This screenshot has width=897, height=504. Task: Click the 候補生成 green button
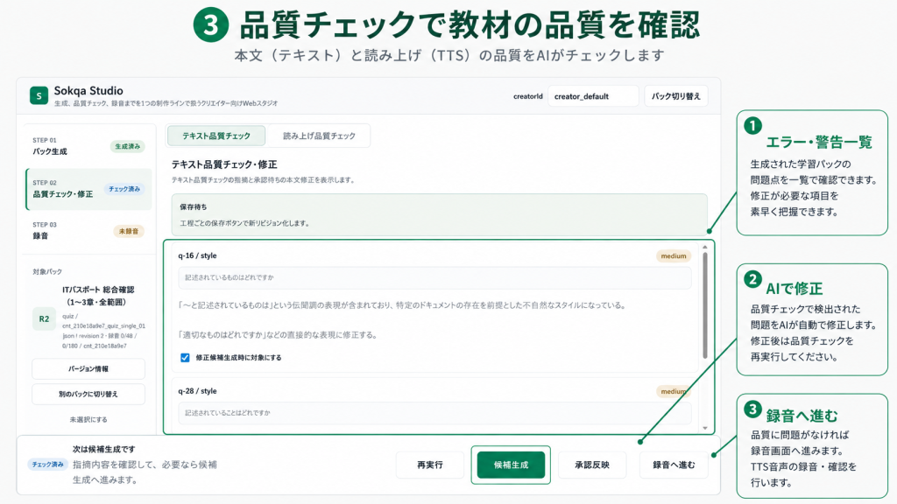(511, 465)
